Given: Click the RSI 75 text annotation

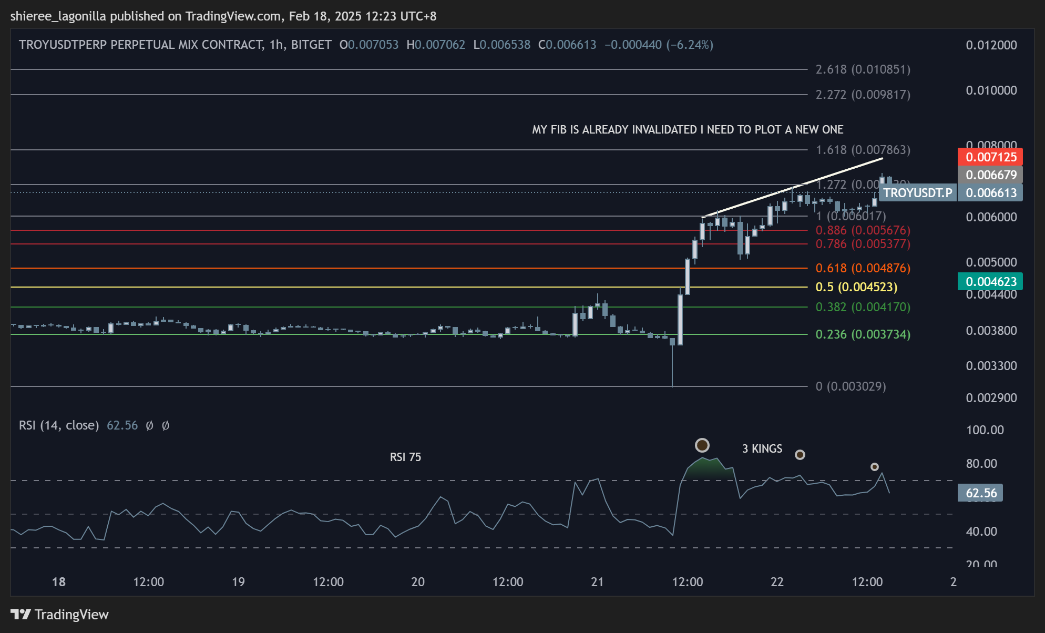Looking at the screenshot, I should click(405, 457).
